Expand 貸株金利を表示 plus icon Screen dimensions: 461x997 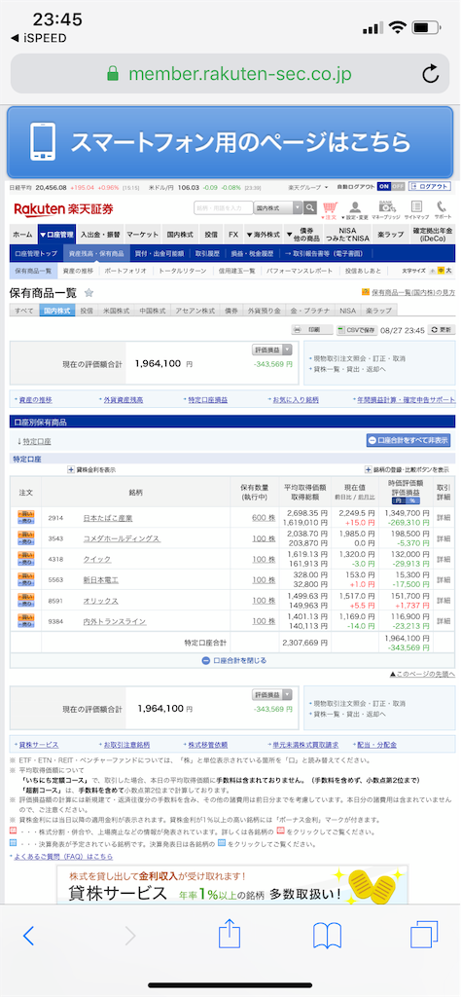coord(71,470)
